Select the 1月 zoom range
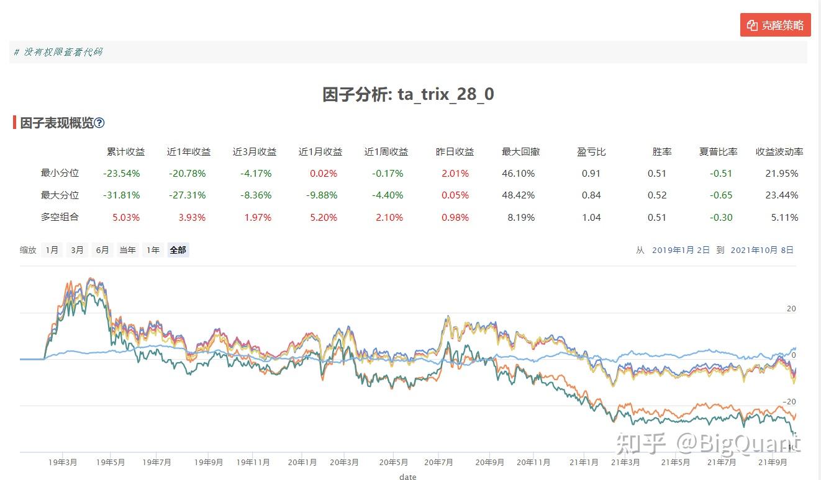The height and width of the screenshot is (480, 821). click(x=51, y=249)
